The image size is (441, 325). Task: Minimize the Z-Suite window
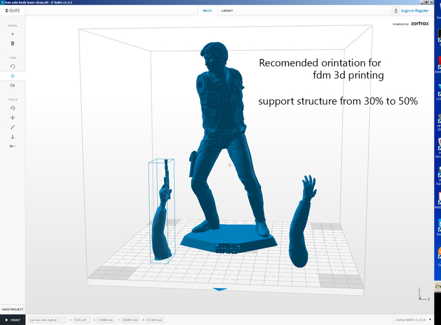pos(422,2)
